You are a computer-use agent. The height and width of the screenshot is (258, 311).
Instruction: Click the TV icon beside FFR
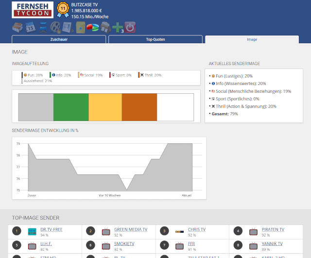point(179,246)
